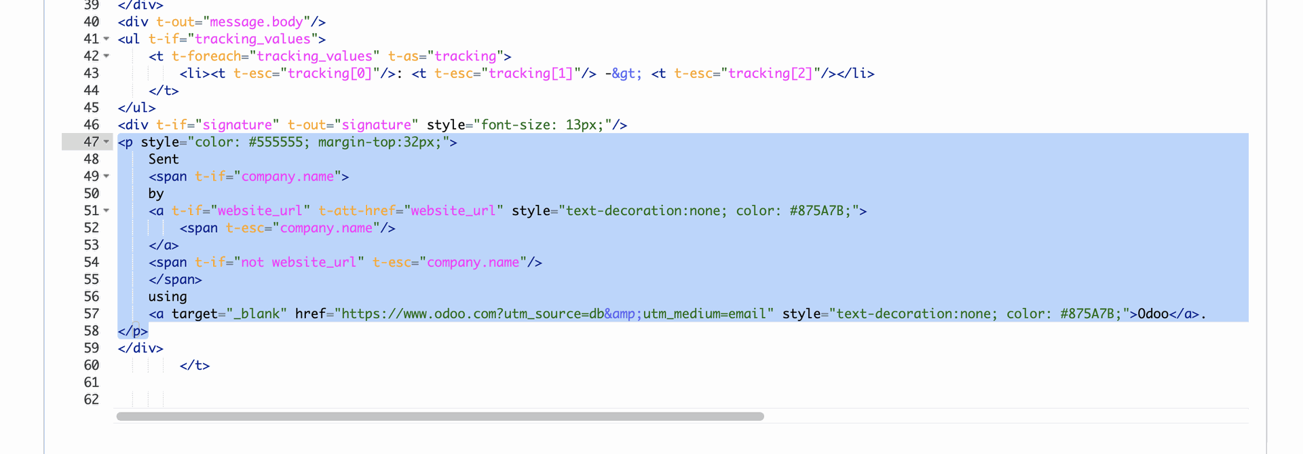Image resolution: width=1303 pixels, height=454 pixels.
Task: Select line number 43 in the gutter
Action: 92,73
